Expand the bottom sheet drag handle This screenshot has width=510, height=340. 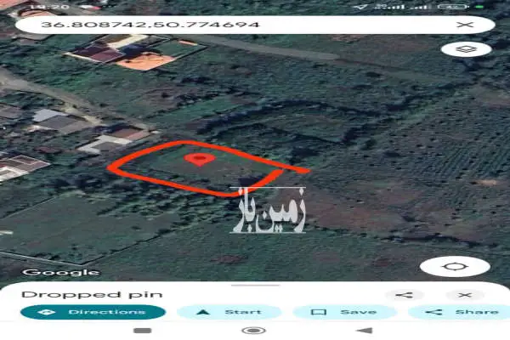tap(255, 286)
